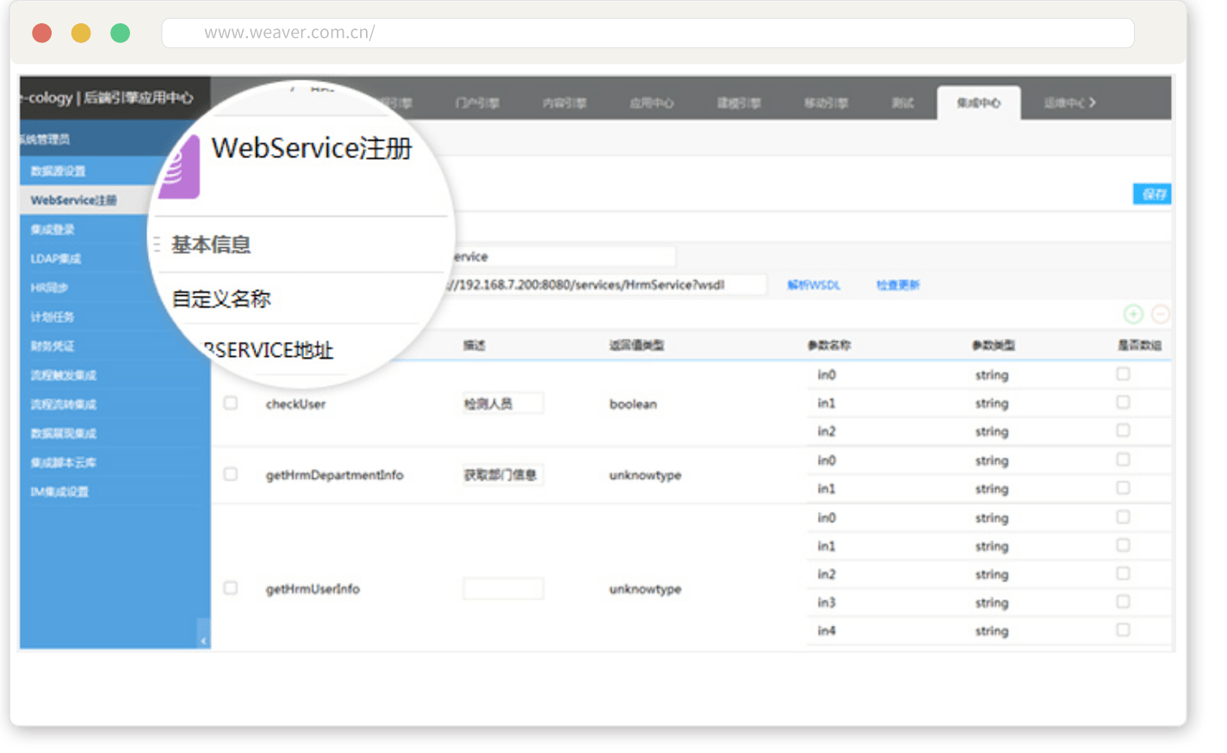Open the 集成中心 tab
The image size is (1227, 753).
click(x=978, y=103)
